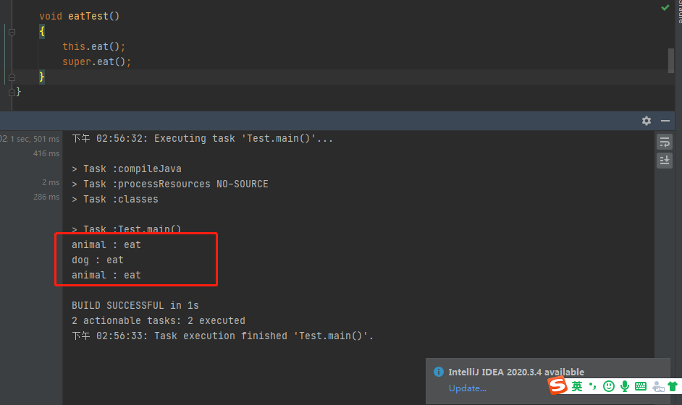This screenshot has height=405, width=682.
Task: Click the Update... link in the notification
Action: pos(467,388)
